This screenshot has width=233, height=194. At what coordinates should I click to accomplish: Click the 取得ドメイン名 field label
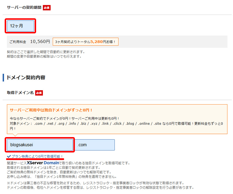click(x=20, y=93)
